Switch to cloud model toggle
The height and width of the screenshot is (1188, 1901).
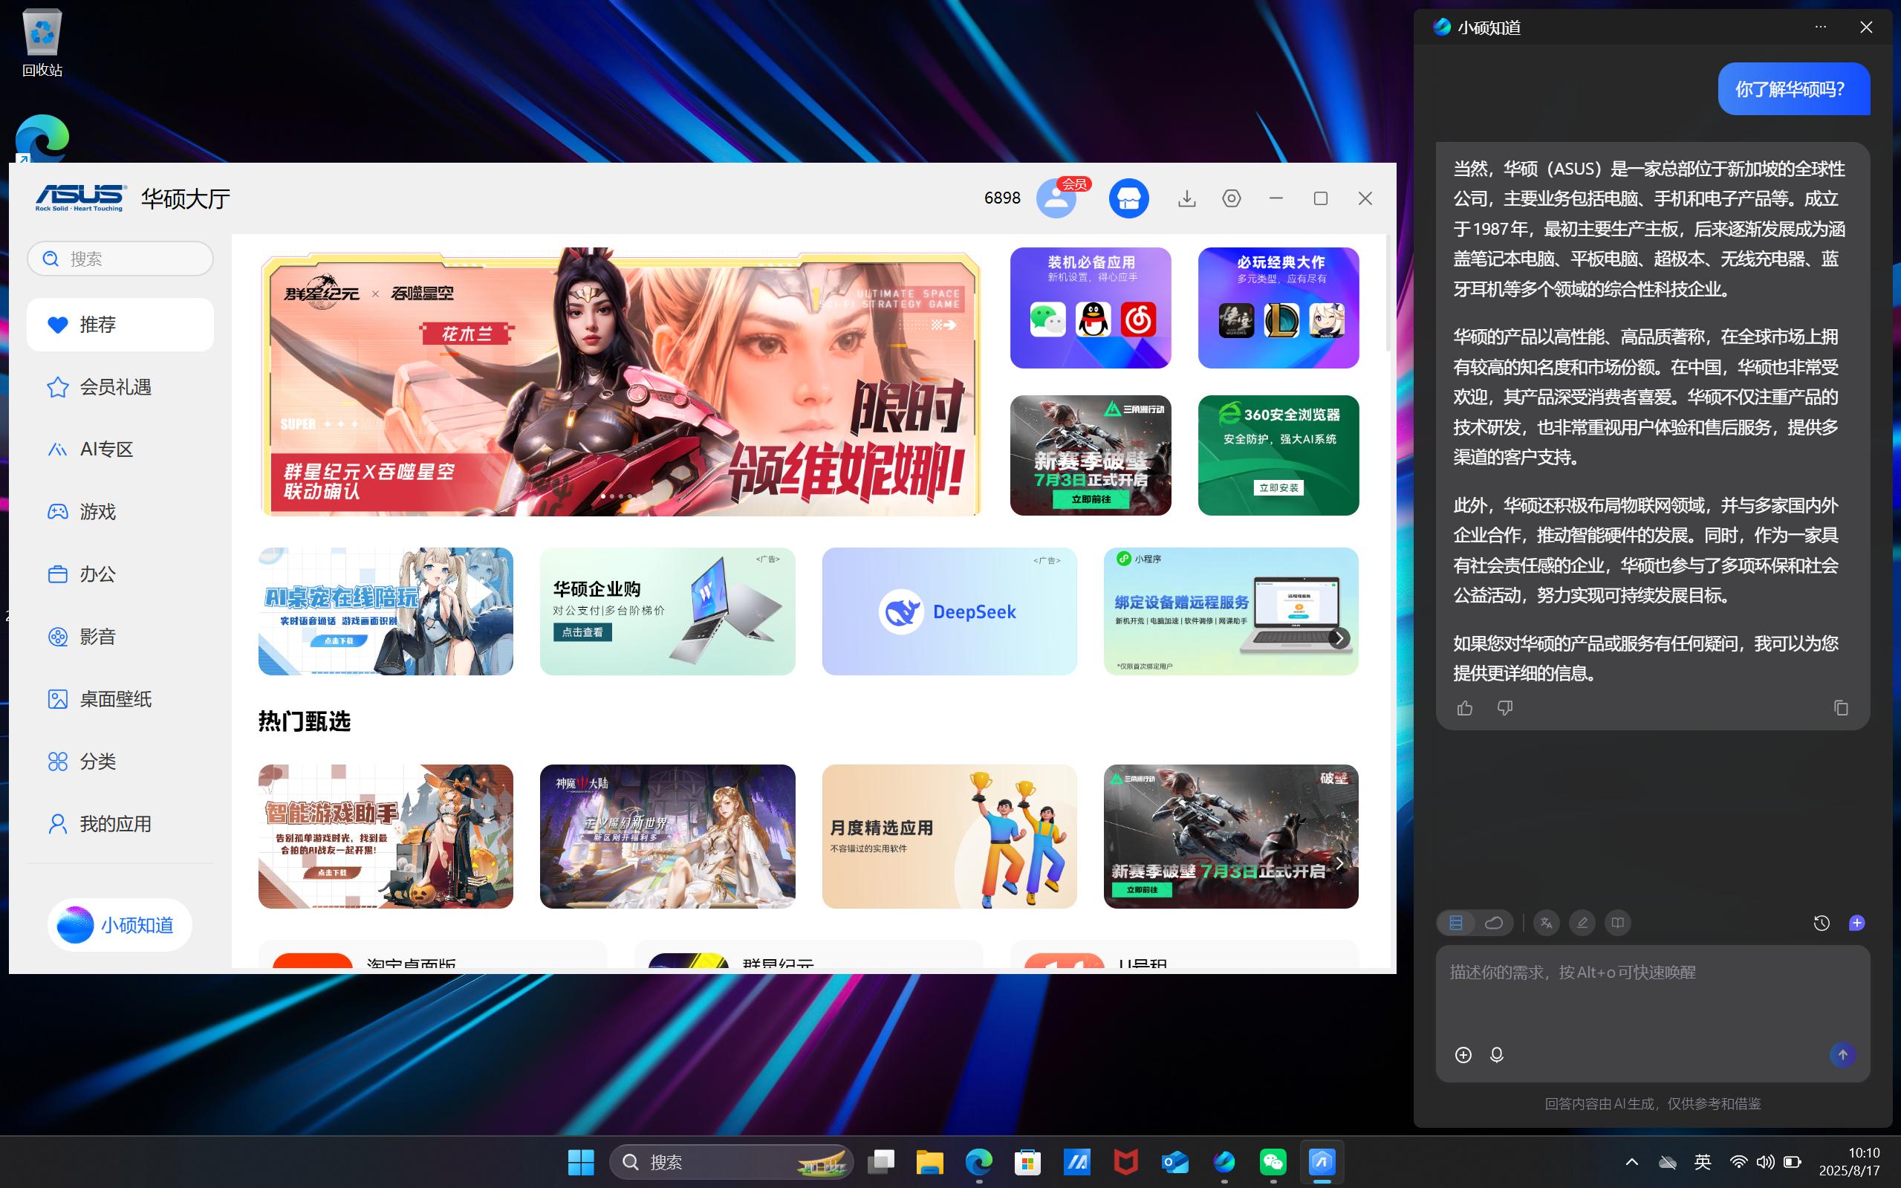[x=1493, y=924]
